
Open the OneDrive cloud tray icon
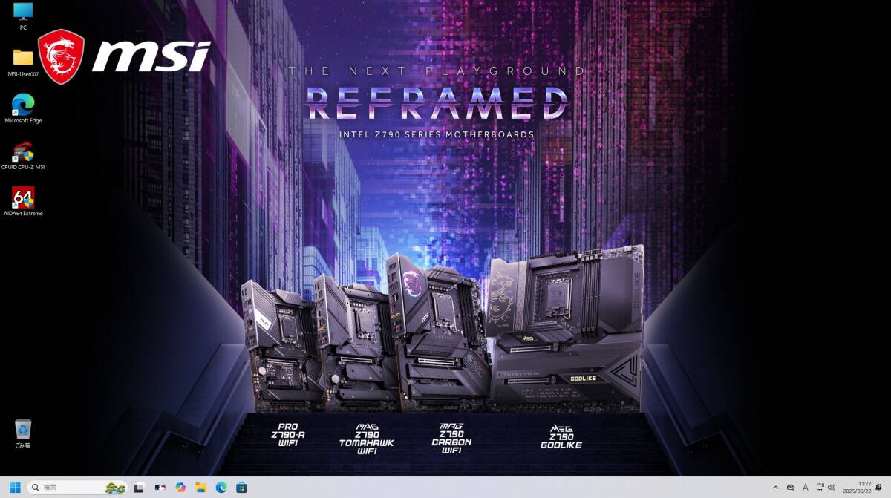tap(791, 488)
